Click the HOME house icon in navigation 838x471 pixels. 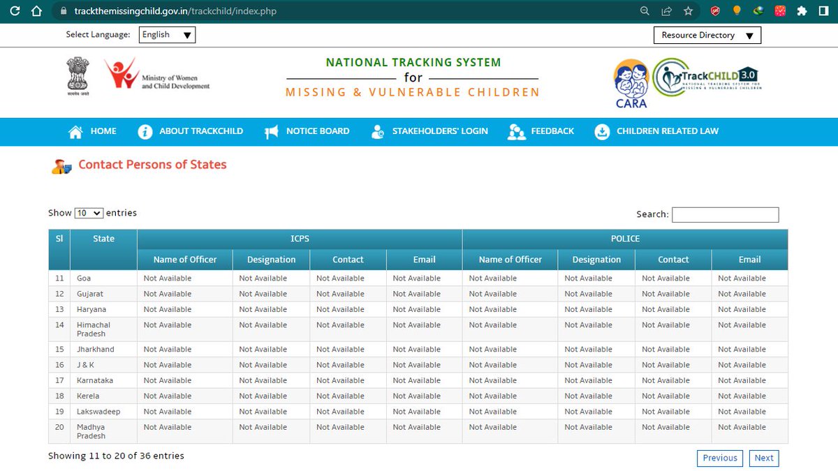point(75,132)
